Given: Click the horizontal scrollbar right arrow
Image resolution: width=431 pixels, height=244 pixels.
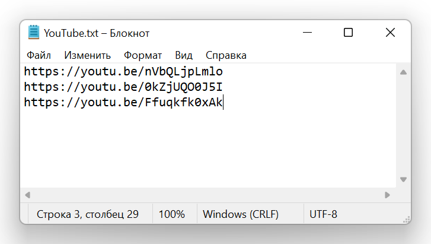Looking at the screenshot, I should [x=387, y=195].
